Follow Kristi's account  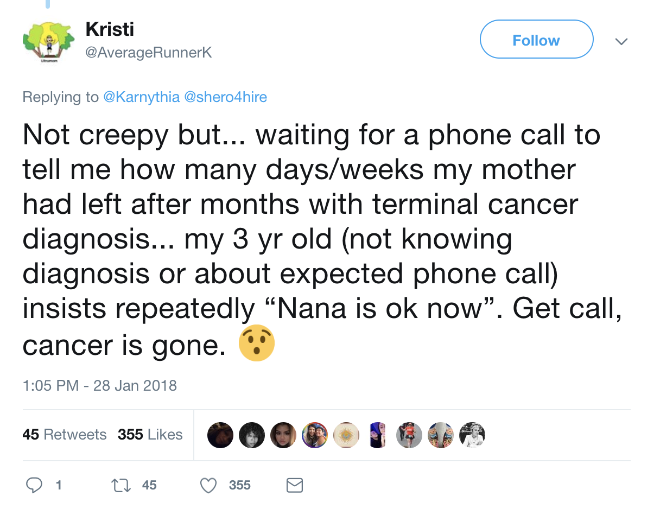click(x=536, y=40)
